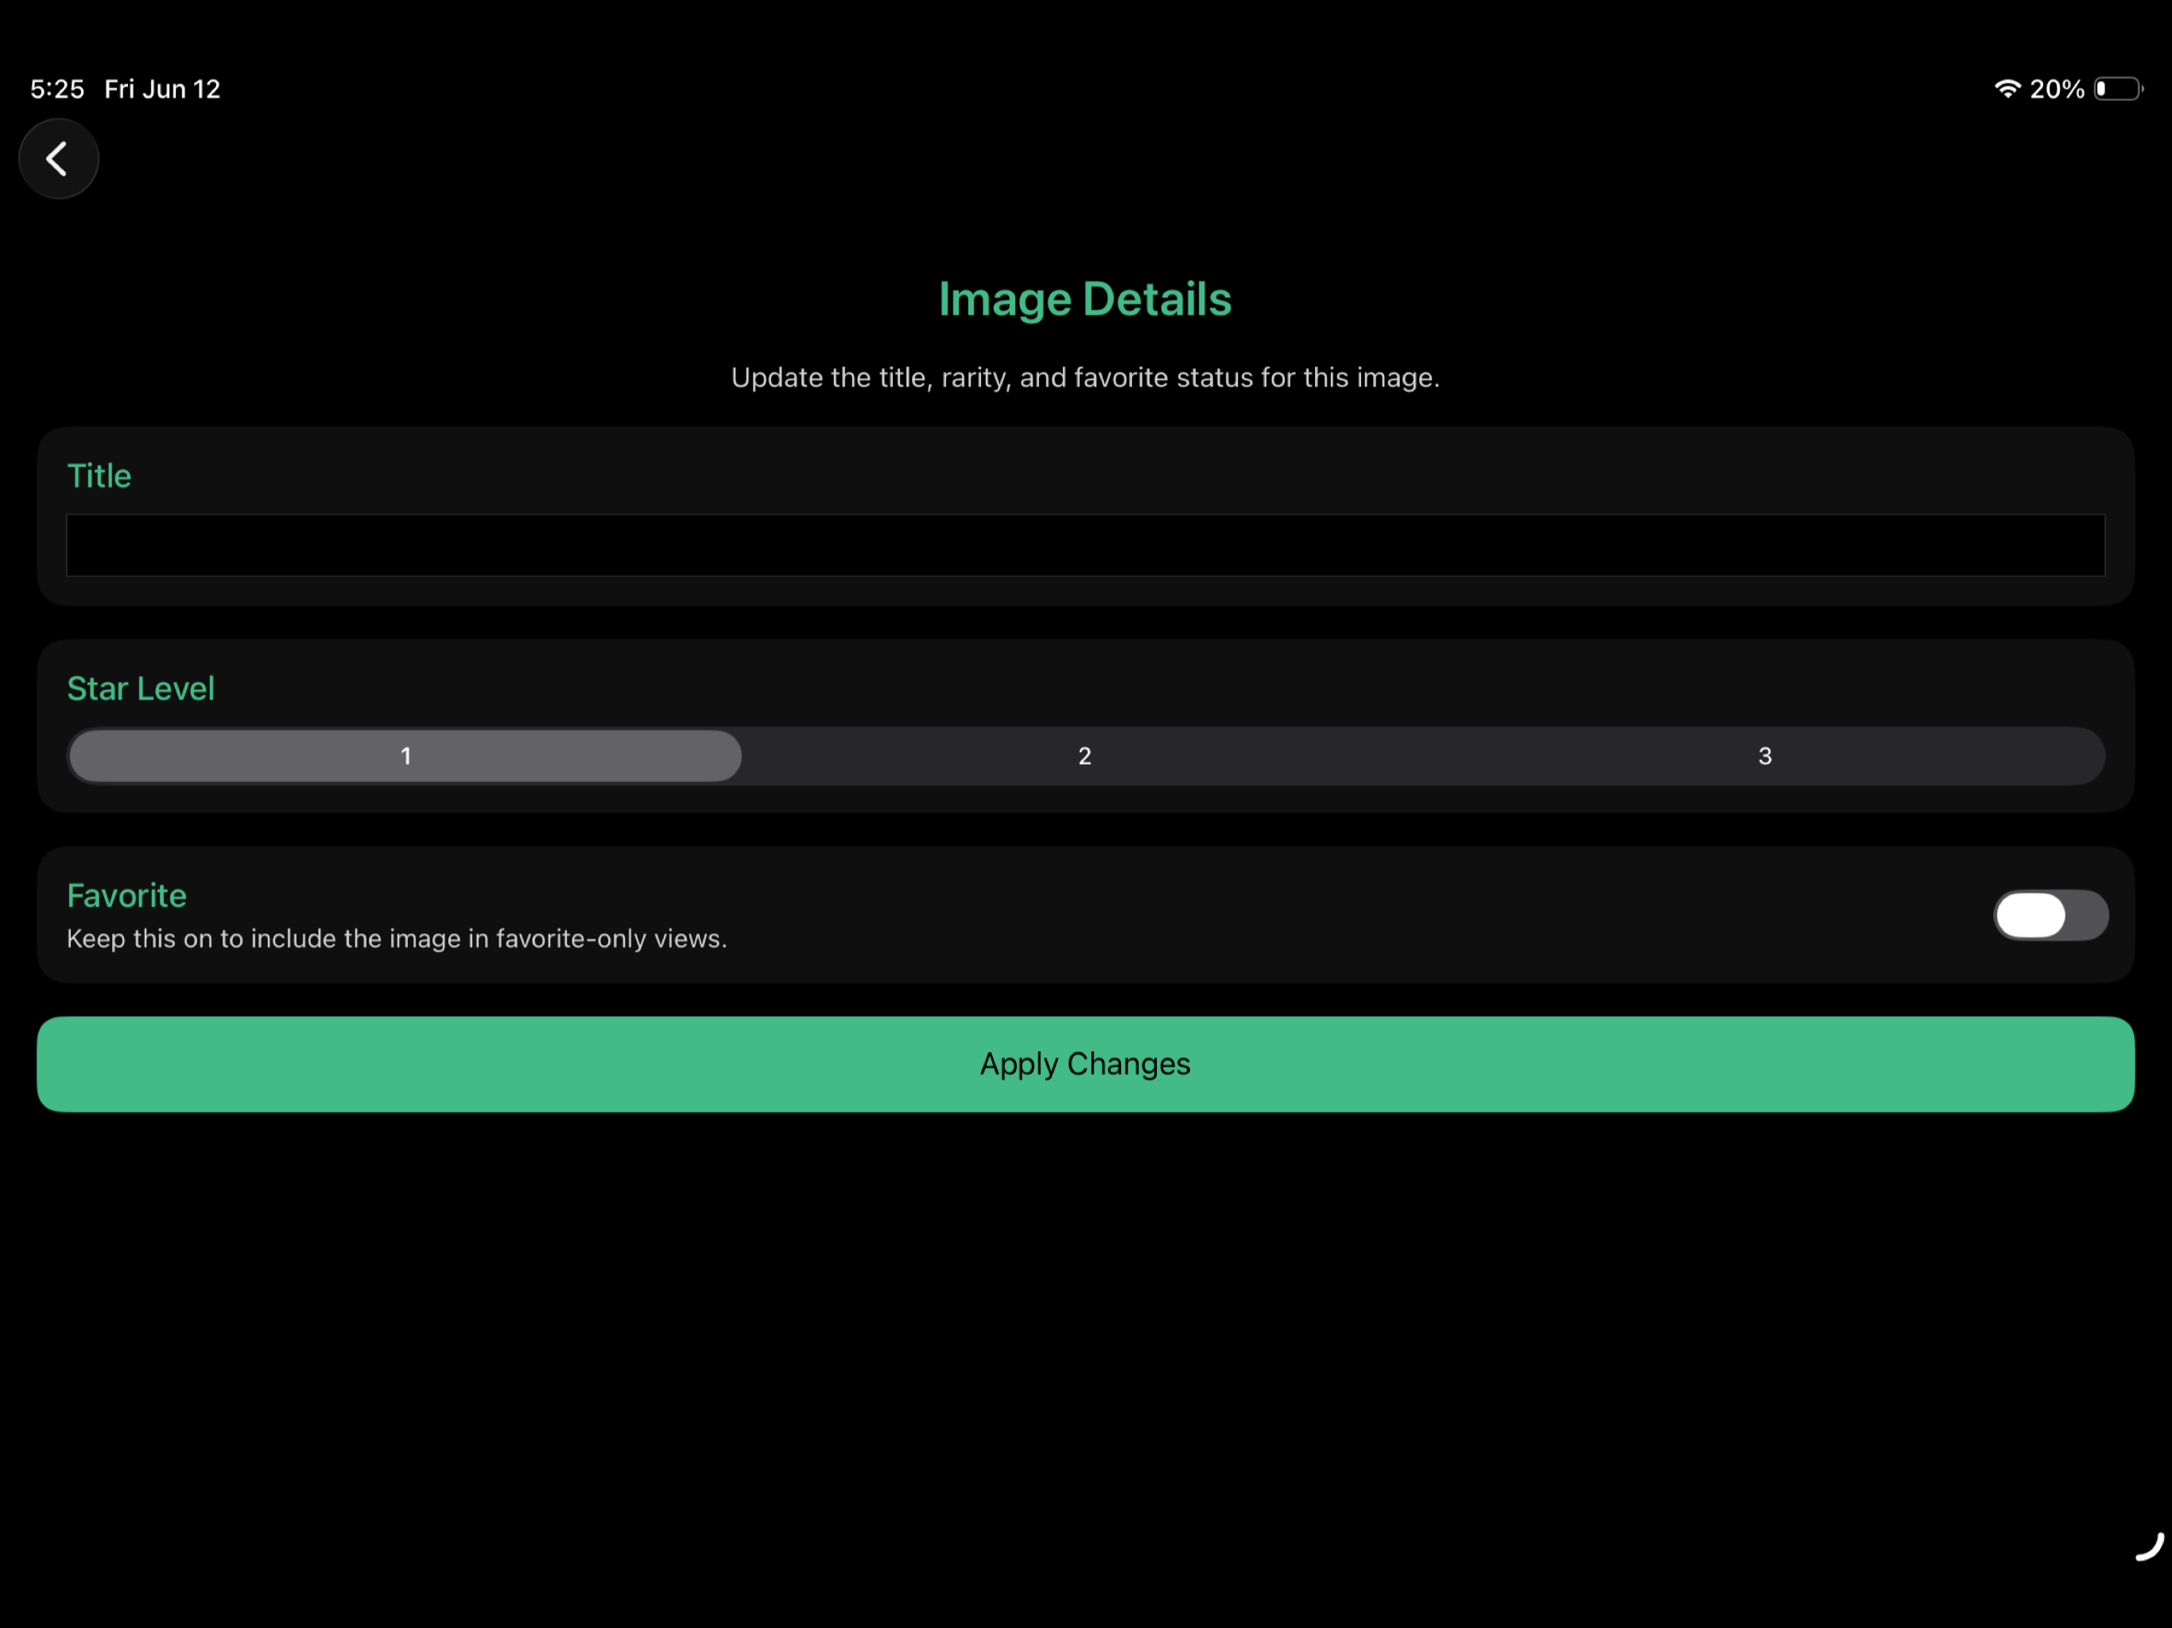Select star level 1
This screenshot has height=1628, width=2172.
405,756
